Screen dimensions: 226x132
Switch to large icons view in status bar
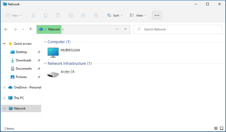coord(222,128)
